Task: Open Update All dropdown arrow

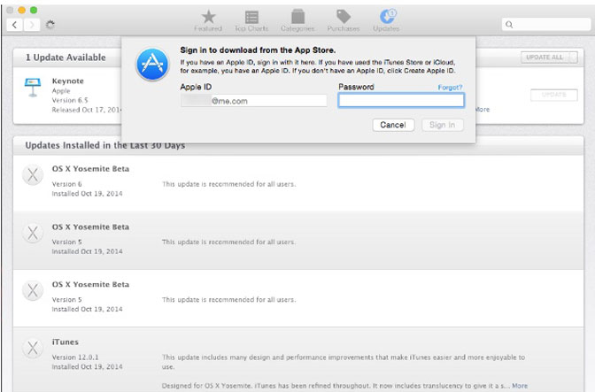Action: (x=574, y=58)
